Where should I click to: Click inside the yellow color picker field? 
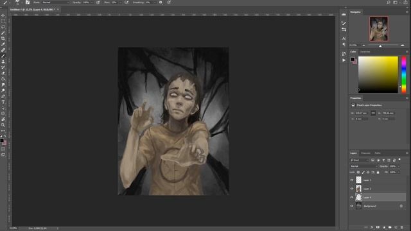(x=378, y=74)
